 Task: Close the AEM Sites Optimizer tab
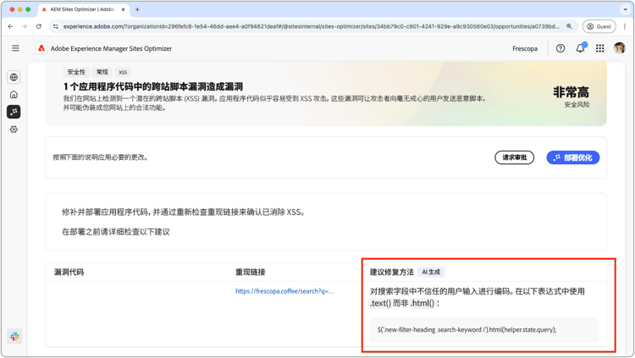123,9
